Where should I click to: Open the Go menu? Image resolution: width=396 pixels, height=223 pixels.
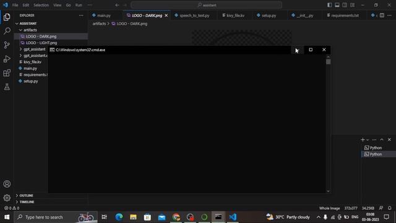click(x=68, y=5)
